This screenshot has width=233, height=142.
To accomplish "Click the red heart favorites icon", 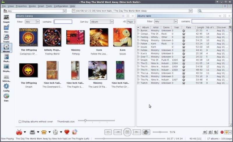I will pyautogui.click(x=67, y=132).
